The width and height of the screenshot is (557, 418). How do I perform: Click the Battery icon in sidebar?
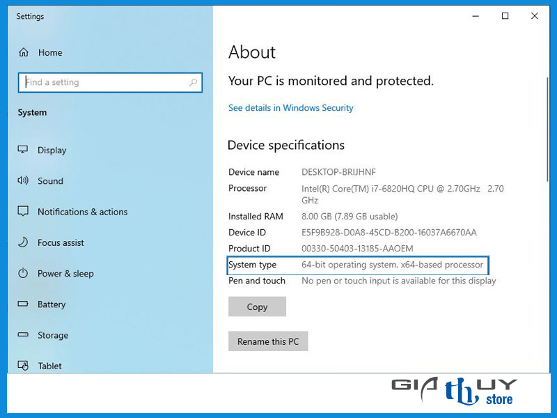pyautogui.click(x=23, y=304)
